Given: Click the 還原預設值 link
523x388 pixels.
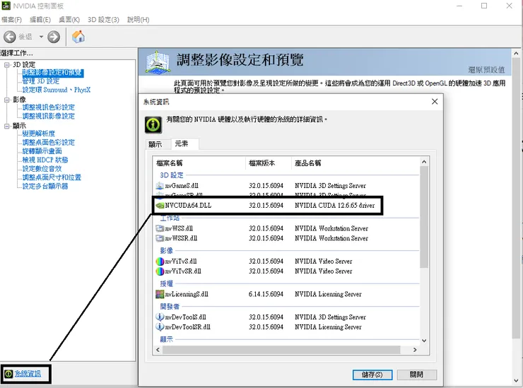Looking at the screenshot, I should click(486, 70).
